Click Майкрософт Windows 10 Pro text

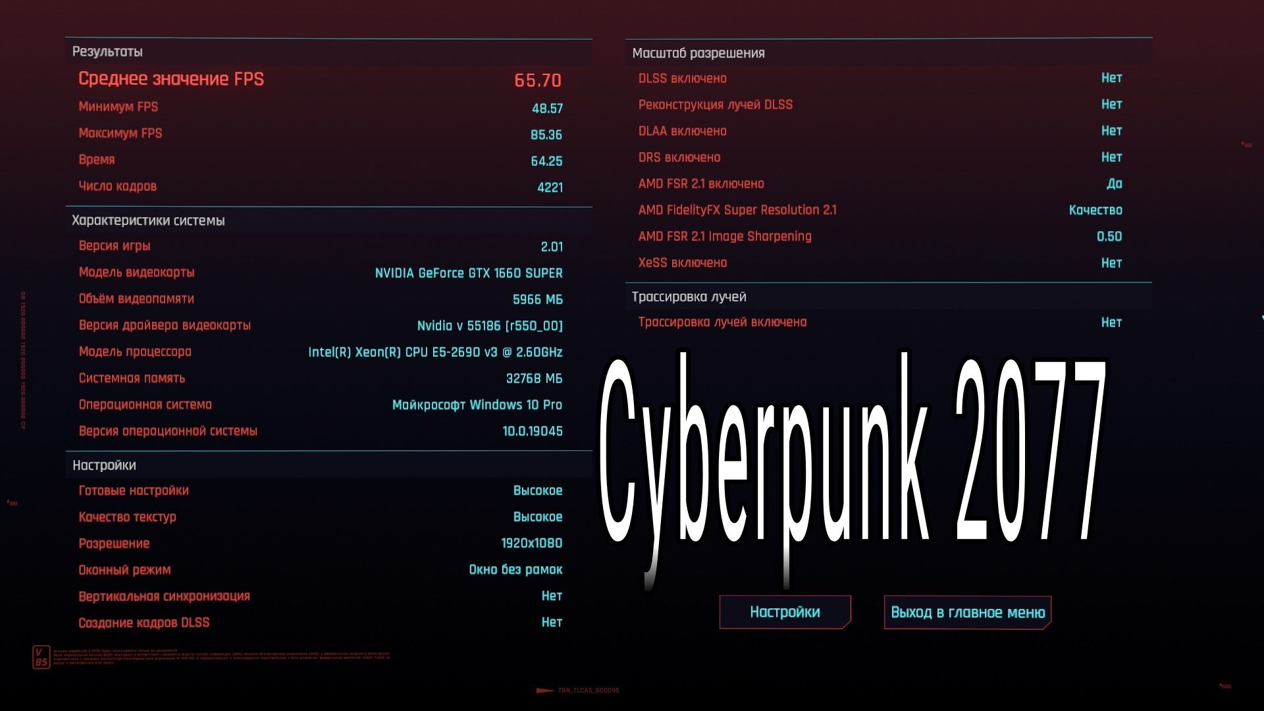tap(477, 405)
